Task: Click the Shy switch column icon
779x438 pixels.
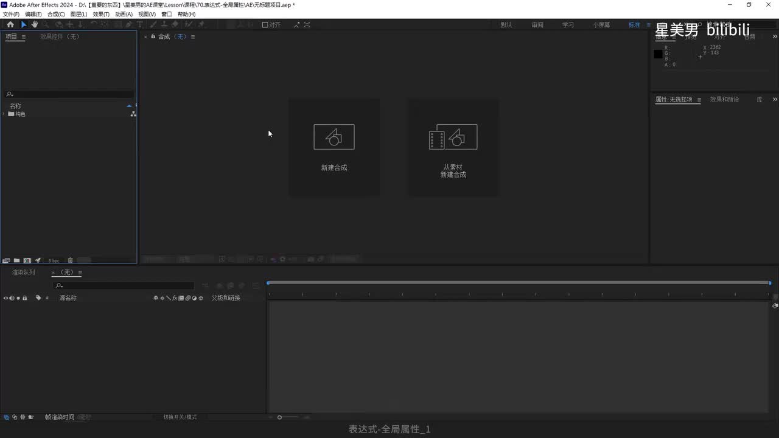Action: (156, 298)
